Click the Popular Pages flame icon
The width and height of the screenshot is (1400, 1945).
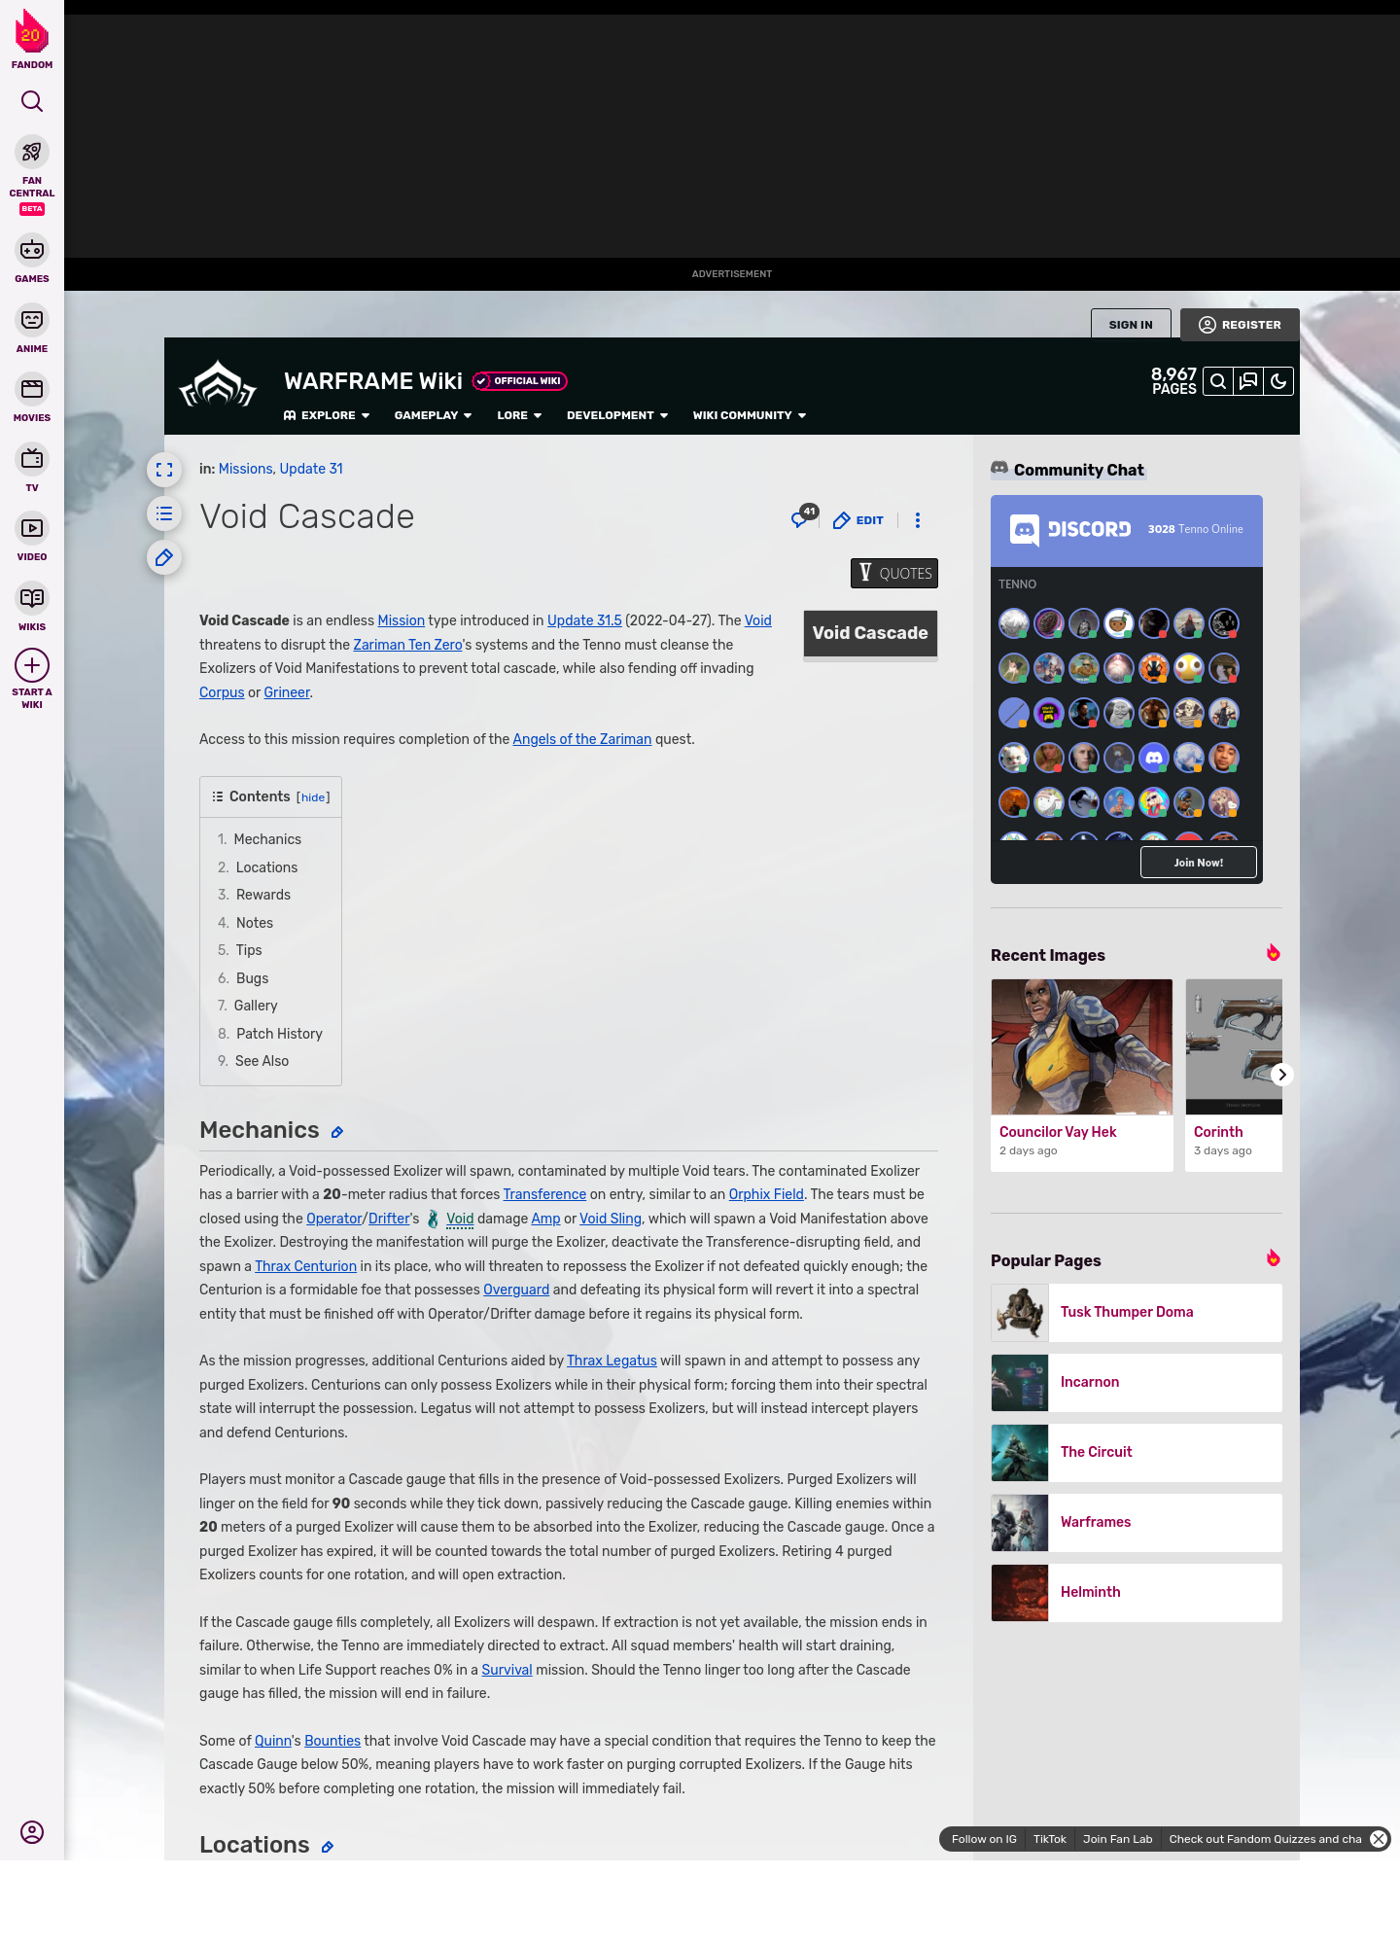click(x=1273, y=1258)
